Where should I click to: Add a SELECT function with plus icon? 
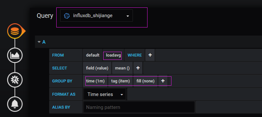pyautogui.click(x=138, y=68)
